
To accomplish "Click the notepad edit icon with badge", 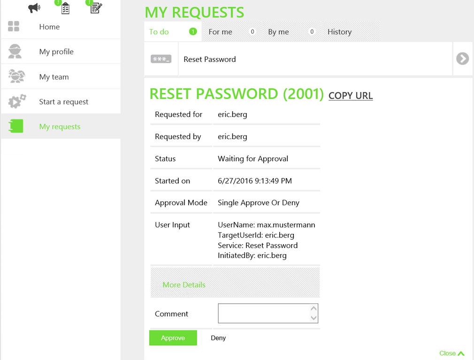I will [x=96, y=8].
